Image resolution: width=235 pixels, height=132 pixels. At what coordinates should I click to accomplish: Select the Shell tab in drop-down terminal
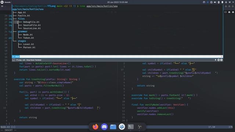[x=17, y=56]
